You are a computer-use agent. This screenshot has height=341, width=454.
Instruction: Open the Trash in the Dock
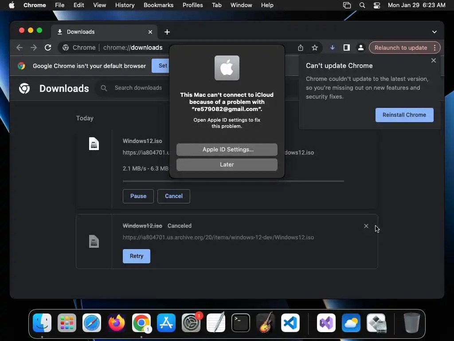tap(411, 323)
